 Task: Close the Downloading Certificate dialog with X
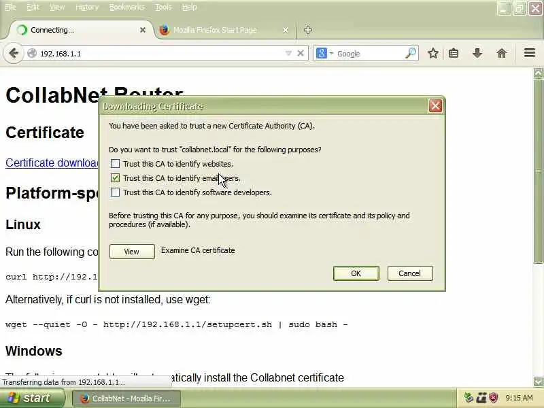coord(435,106)
